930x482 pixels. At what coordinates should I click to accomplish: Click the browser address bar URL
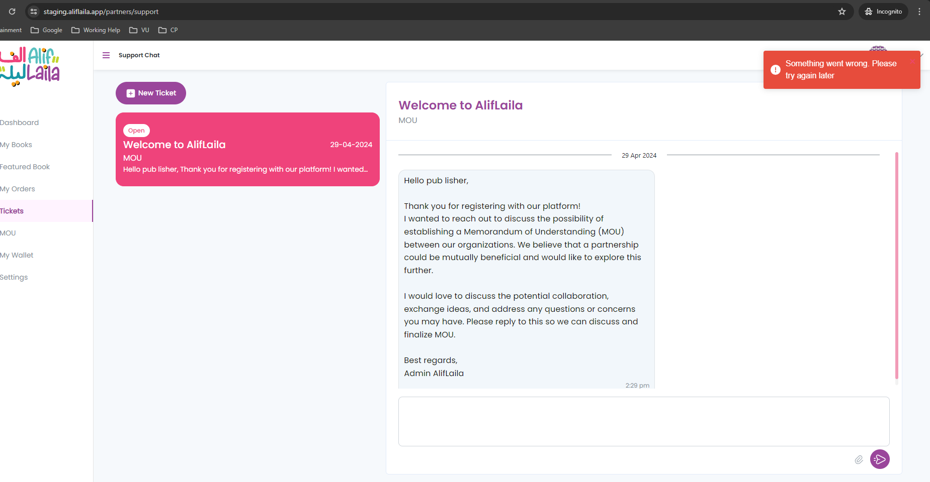pos(101,12)
